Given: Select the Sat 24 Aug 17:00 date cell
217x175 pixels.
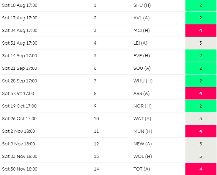Looking at the screenshot, I should click(x=20, y=30).
